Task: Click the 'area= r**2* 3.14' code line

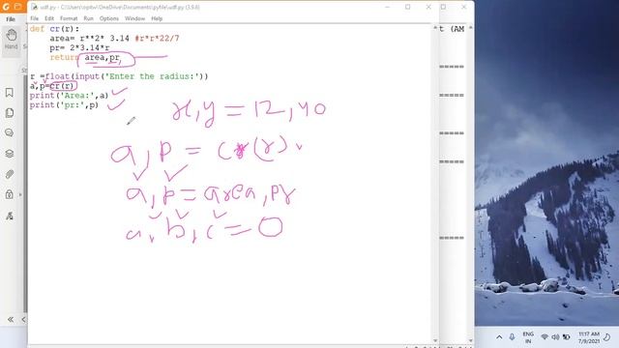Action: point(89,39)
